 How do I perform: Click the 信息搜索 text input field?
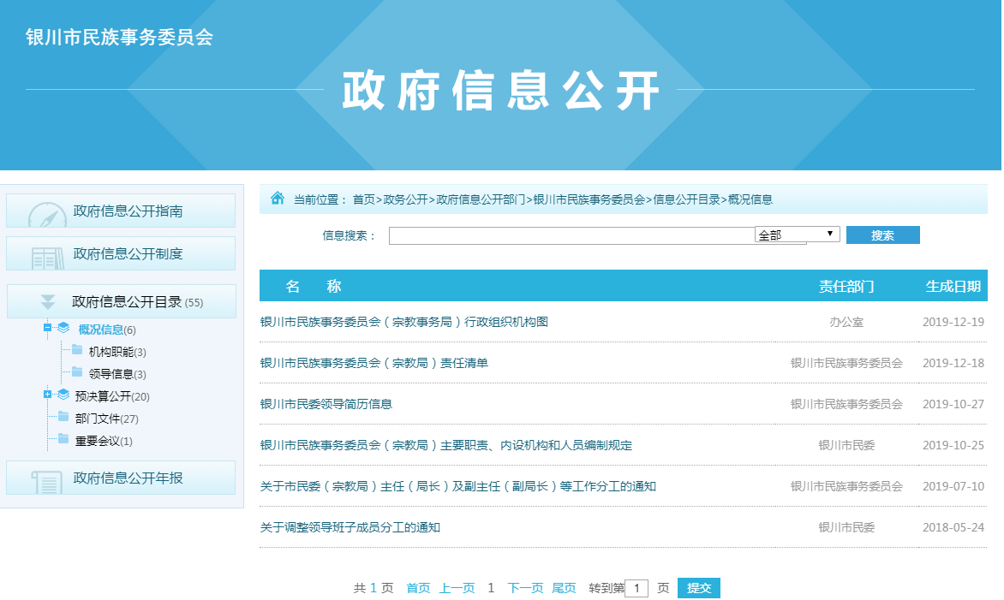[571, 235]
